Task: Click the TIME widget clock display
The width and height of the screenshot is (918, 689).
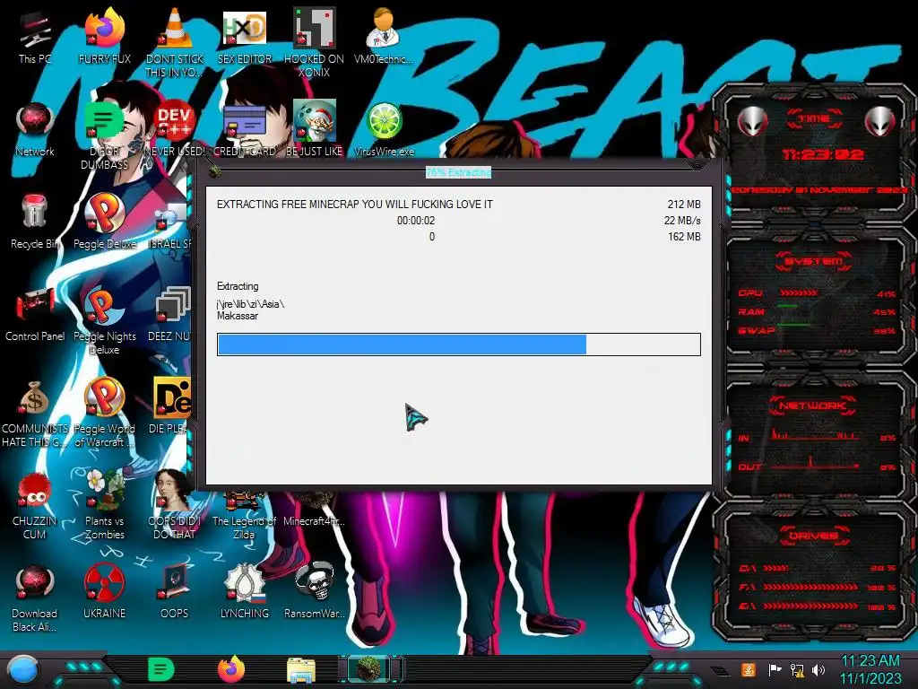Action: click(823, 154)
